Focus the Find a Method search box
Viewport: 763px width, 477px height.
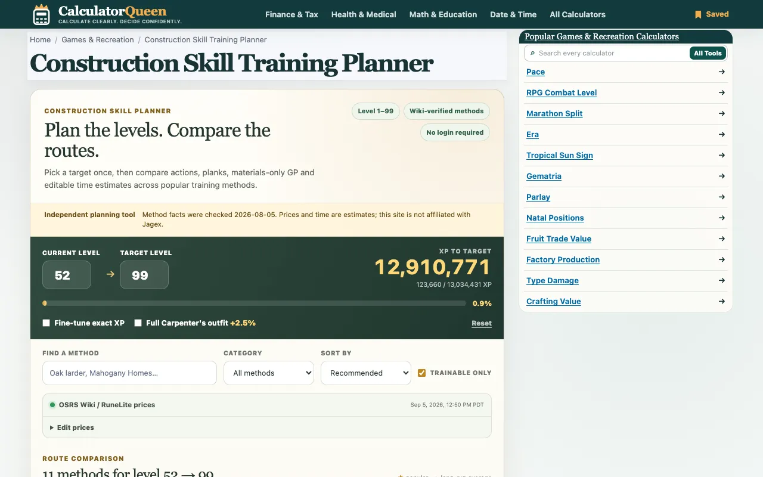pyautogui.click(x=129, y=373)
